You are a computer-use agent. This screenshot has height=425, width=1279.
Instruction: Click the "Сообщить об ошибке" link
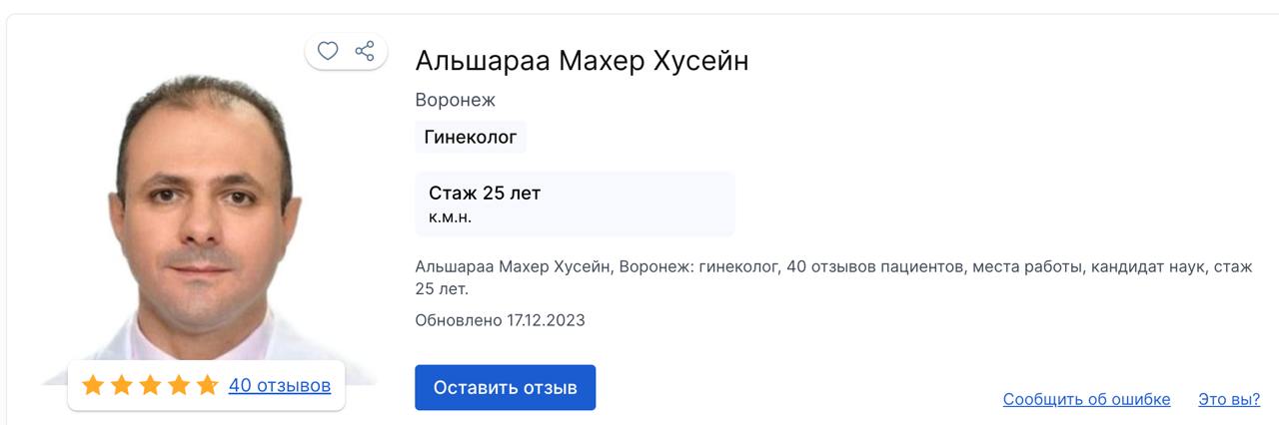tap(1086, 399)
